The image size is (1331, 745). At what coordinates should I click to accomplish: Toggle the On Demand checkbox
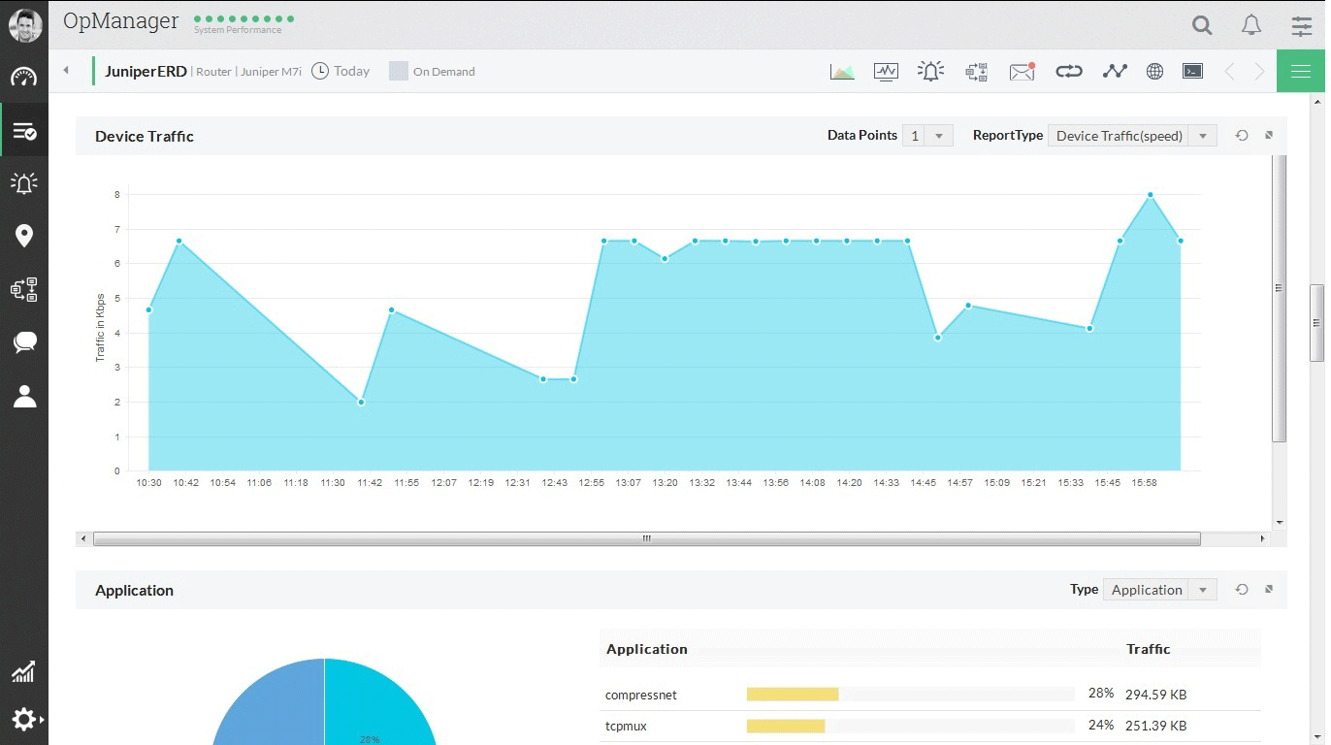point(398,71)
